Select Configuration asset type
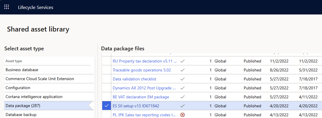Viewport: 322px width, 118px height. [x=49, y=88]
